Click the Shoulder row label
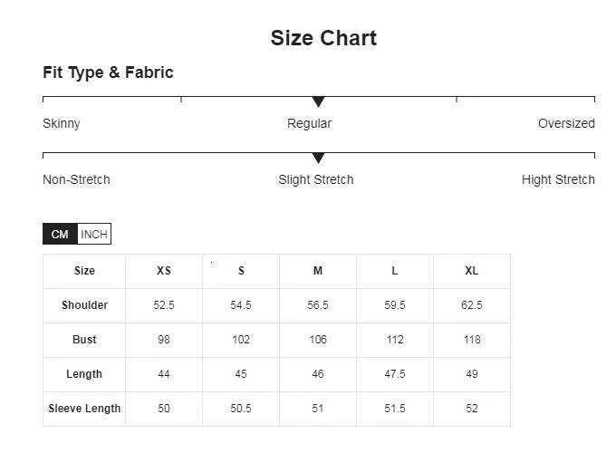 pyautogui.click(x=84, y=305)
